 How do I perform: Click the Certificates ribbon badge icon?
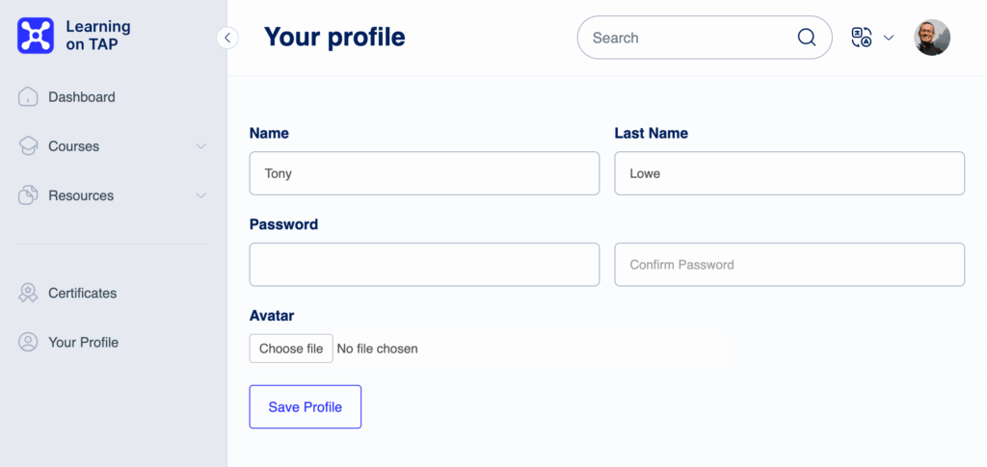pyautogui.click(x=28, y=293)
